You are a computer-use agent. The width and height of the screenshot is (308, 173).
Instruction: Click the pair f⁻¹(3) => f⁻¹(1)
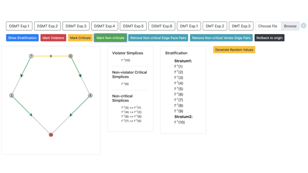(x=131, y=108)
